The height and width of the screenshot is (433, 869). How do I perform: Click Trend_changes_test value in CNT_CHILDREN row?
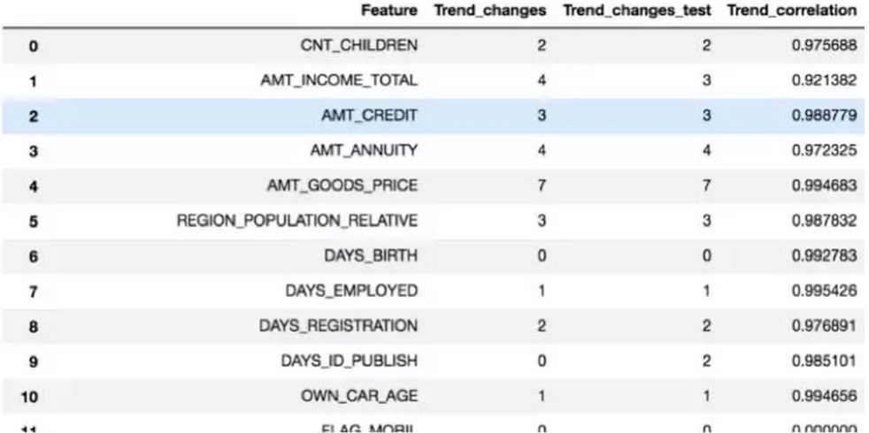(x=706, y=45)
